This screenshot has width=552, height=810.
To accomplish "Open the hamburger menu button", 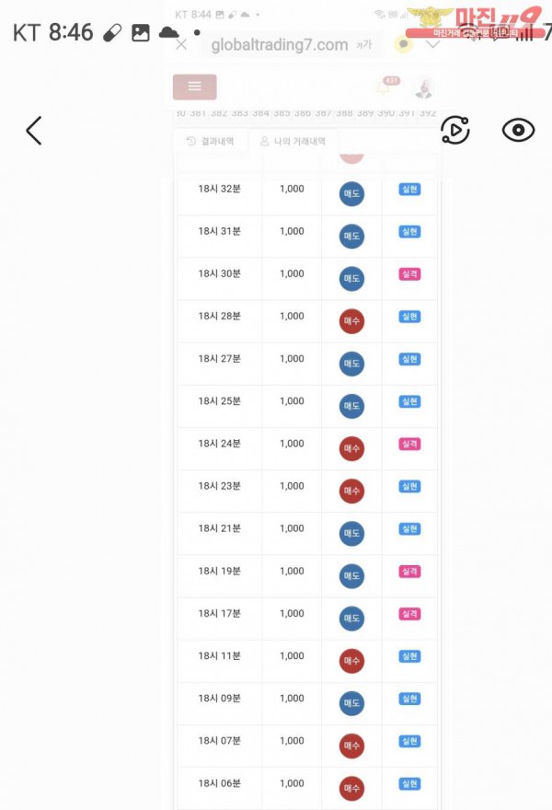I will (x=194, y=87).
